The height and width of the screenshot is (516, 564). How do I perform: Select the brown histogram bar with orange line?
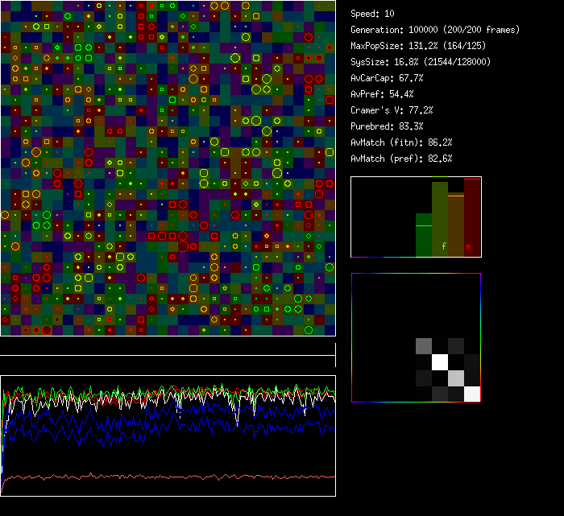(456, 225)
